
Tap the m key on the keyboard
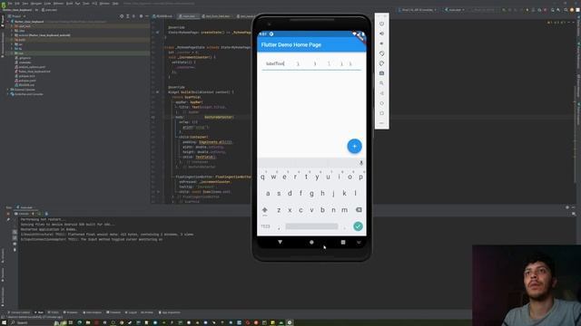[x=344, y=209]
